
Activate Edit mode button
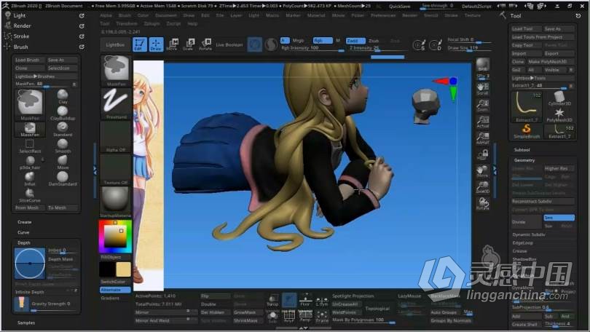coord(140,44)
